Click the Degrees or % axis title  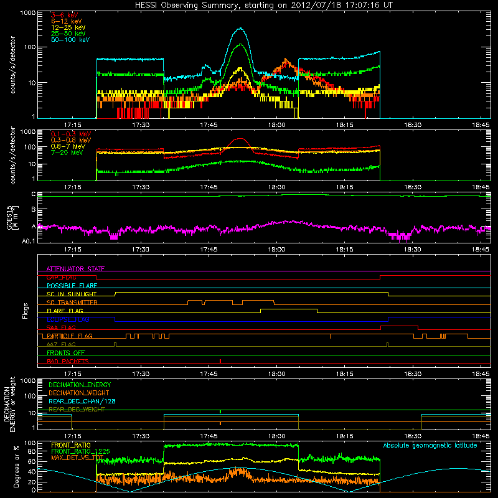tap(16, 466)
